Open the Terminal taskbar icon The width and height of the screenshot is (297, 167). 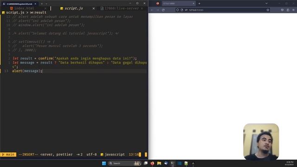[173, 163]
